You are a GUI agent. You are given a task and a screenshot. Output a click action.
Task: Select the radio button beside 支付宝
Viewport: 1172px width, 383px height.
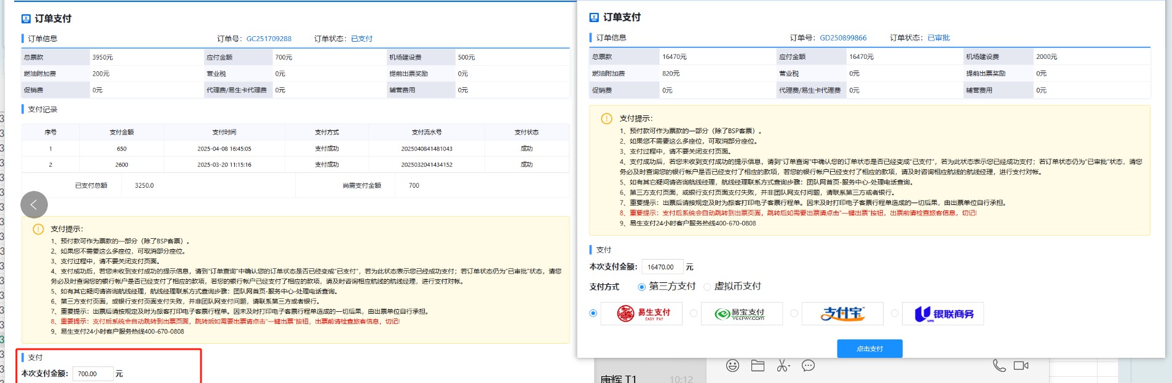click(794, 314)
